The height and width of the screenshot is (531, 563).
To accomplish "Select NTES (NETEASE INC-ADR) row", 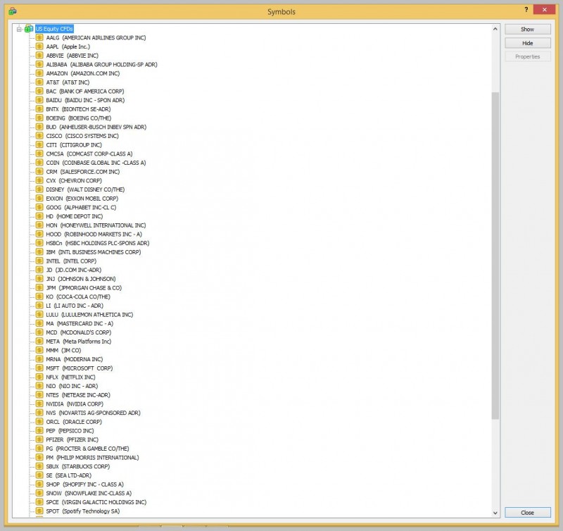I will (x=78, y=395).
